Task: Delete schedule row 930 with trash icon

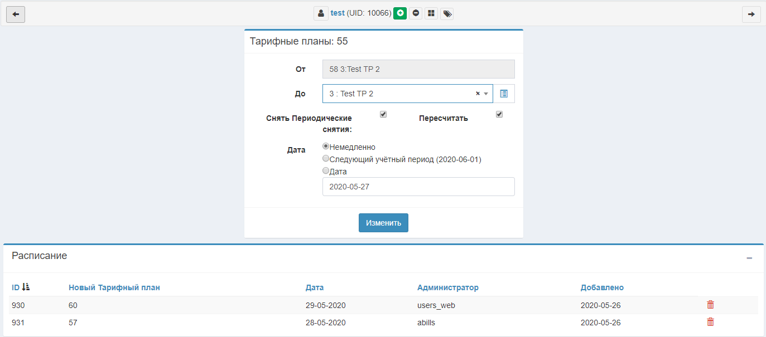Action: click(710, 305)
